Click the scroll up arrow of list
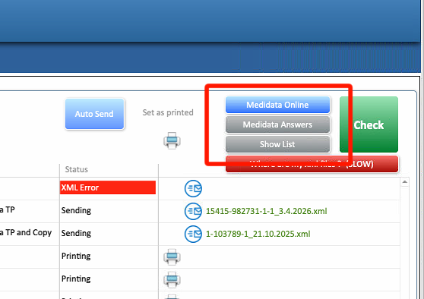The height and width of the screenshot is (299, 424). click(x=404, y=182)
